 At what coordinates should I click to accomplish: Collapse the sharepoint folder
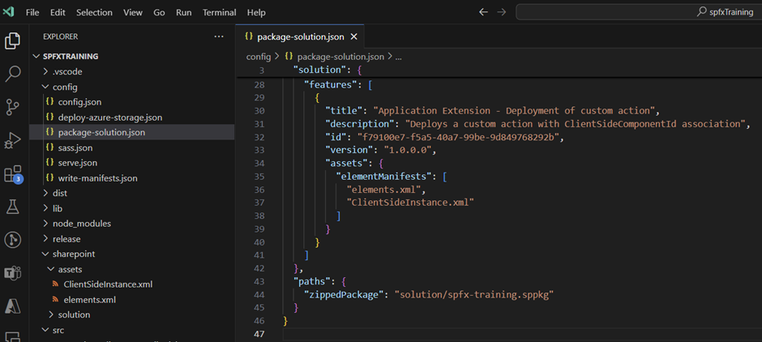74,254
